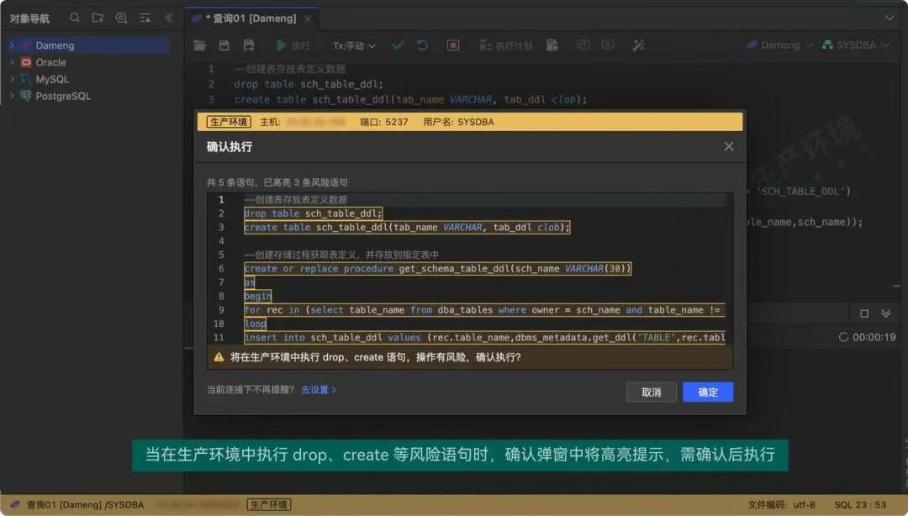Viewport: 908px width, 516px height.
Task: Click the save icon in toolbar
Action: (224, 45)
